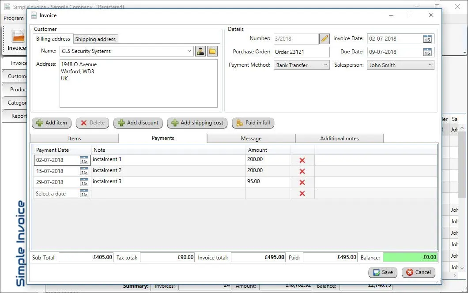Viewport: 468px width, 293px height.
Task: Click the green Balance amount field
Action: pyautogui.click(x=410, y=257)
